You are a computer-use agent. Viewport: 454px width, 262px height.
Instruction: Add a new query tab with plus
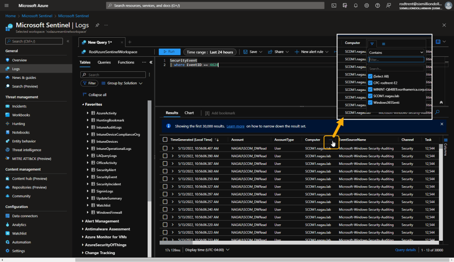(x=130, y=42)
